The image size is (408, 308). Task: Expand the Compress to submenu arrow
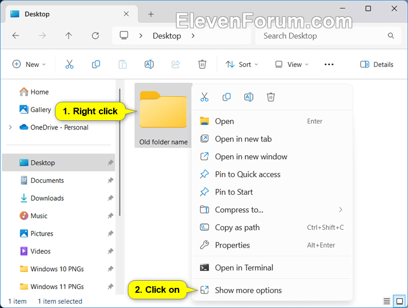coord(341,210)
